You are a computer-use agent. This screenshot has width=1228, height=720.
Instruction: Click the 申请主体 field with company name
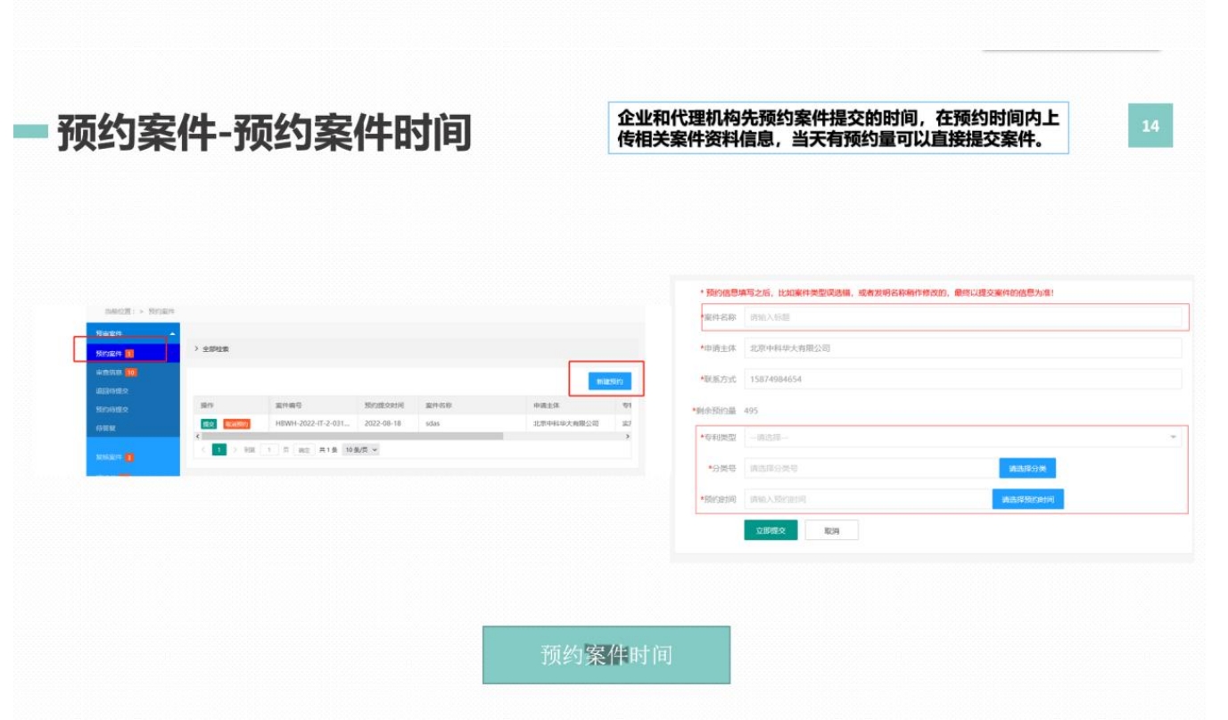962,348
